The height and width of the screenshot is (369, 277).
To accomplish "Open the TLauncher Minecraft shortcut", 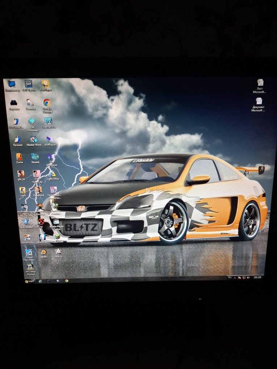I will pos(58,238).
